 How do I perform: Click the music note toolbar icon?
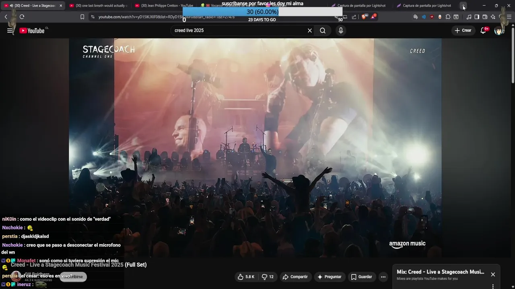coord(469,17)
